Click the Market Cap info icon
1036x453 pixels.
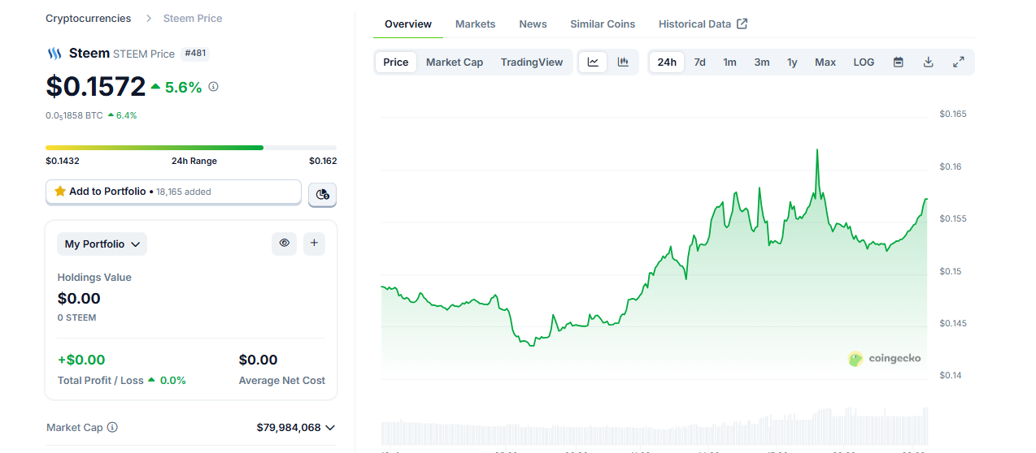pyautogui.click(x=112, y=427)
